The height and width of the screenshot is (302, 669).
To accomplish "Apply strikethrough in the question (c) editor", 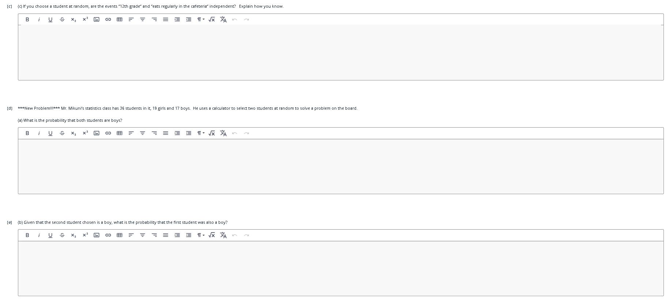I will [x=62, y=19].
